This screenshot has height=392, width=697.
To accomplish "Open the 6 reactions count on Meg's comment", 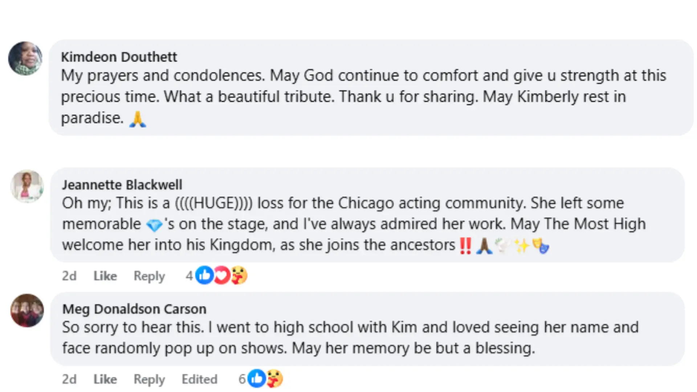I will (x=242, y=379).
